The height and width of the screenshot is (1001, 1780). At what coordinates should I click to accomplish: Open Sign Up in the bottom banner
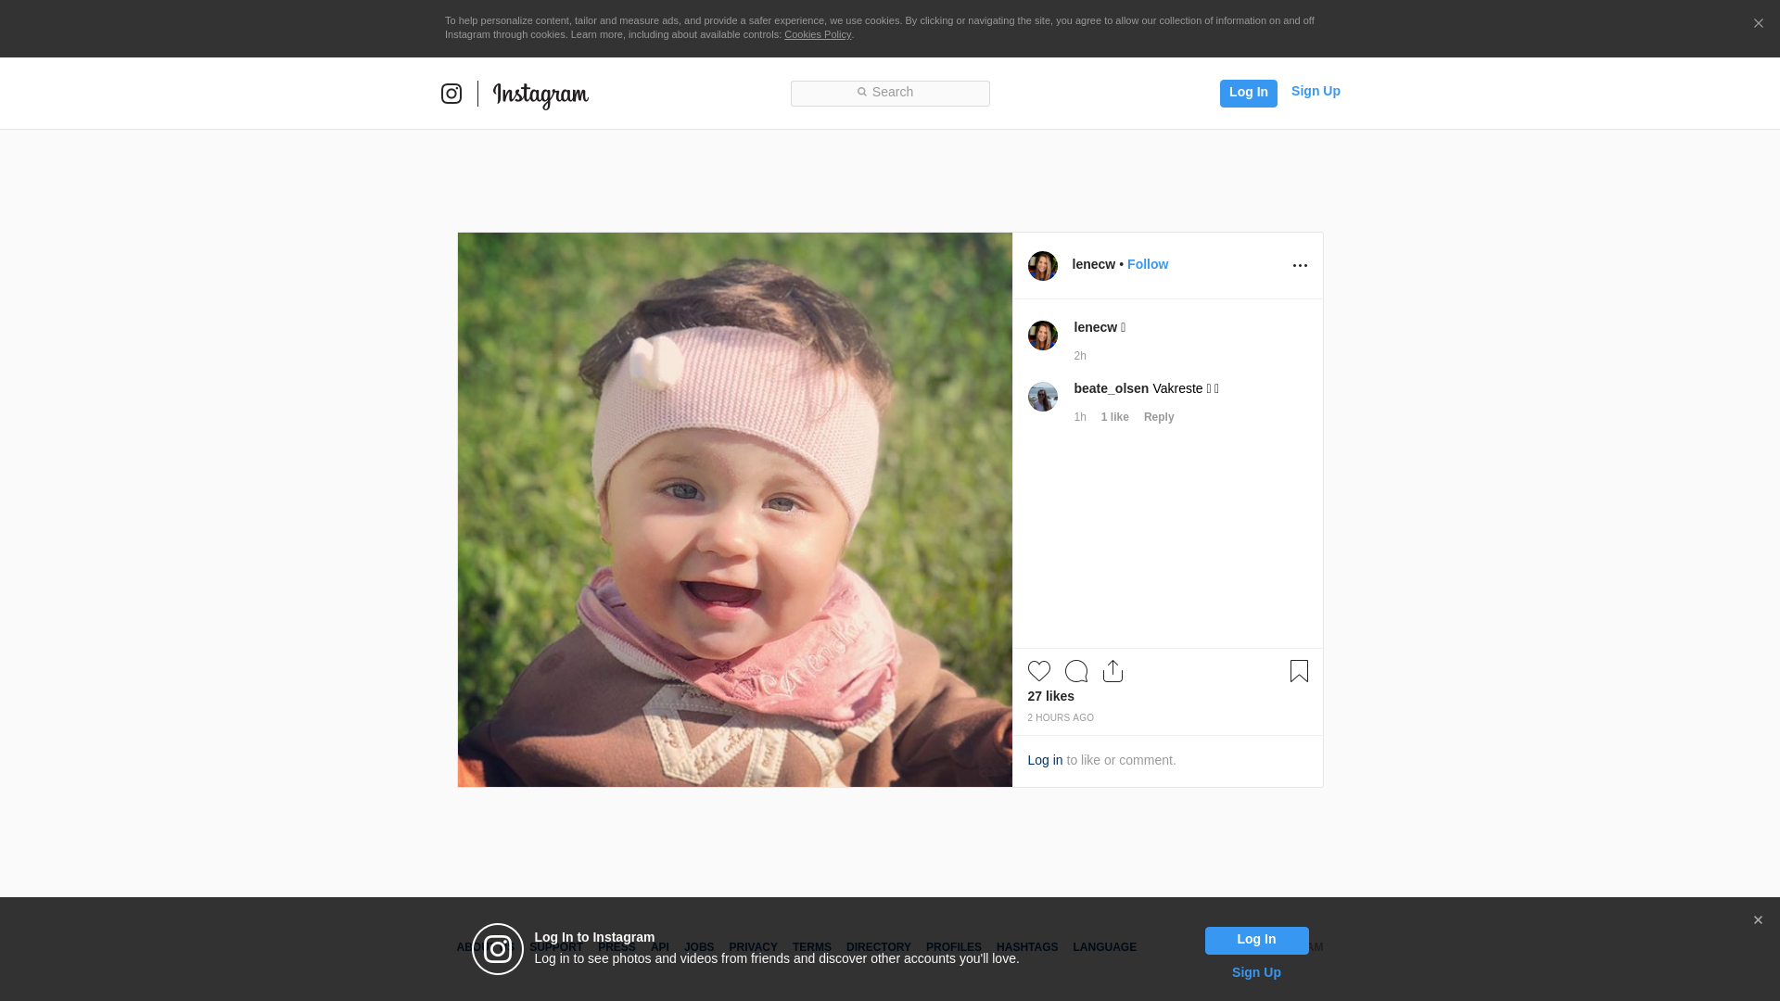(1255, 973)
